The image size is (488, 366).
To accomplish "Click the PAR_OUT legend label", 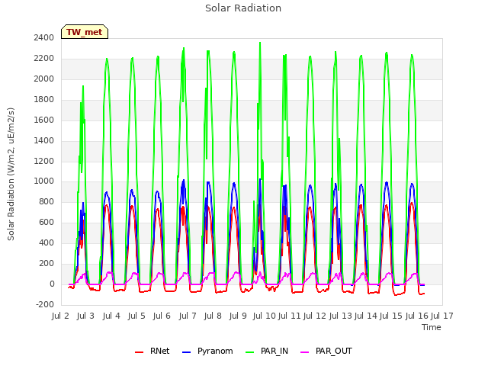I will pyautogui.click(x=334, y=351).
